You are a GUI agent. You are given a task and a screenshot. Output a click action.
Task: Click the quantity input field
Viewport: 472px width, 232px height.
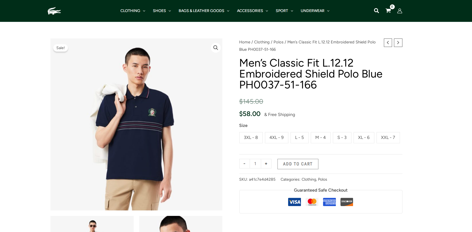[x=255, y=164]
